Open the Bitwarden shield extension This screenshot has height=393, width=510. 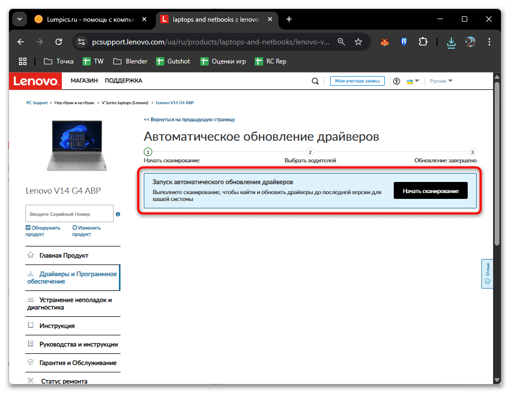(x=404, y=42)
